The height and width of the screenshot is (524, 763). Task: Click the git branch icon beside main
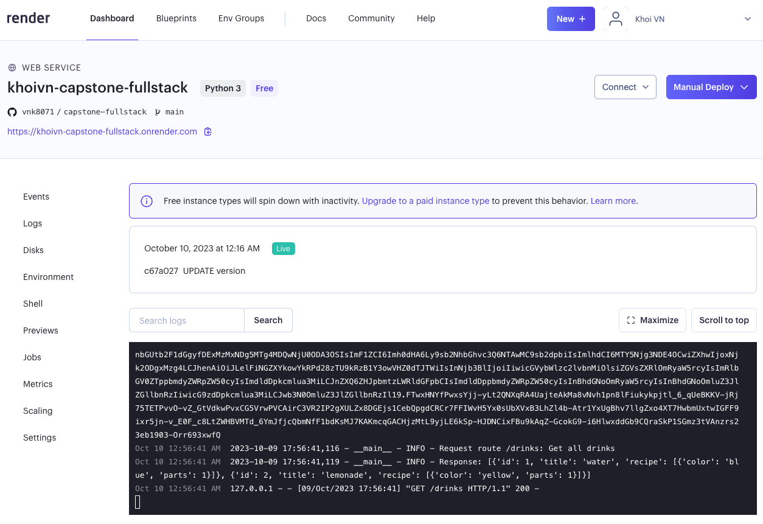coord(158,112)
